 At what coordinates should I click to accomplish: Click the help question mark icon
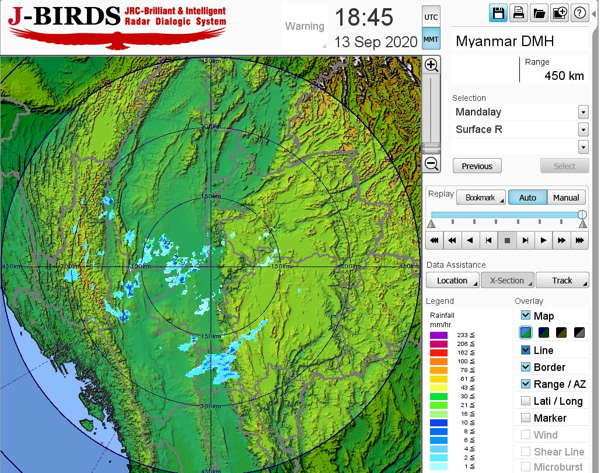click(x=579, y=13)
